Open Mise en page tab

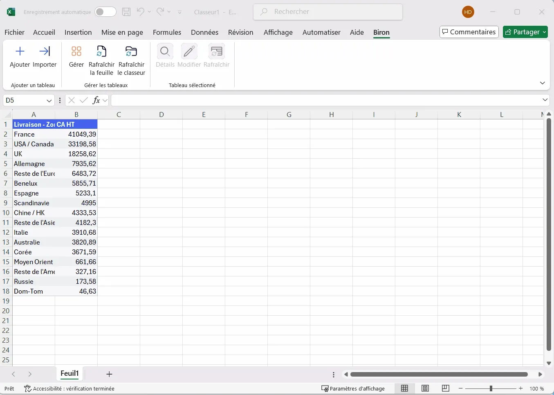click(122, 32)
